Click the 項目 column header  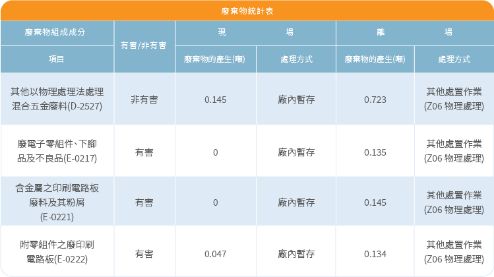(x=57, y=59)
